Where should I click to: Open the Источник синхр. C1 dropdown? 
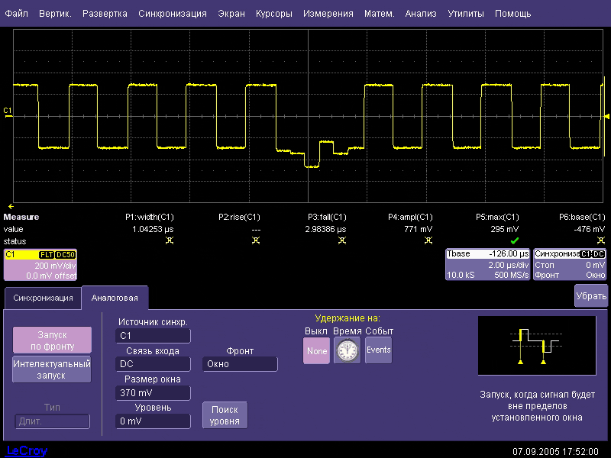(x=154, y=335)
